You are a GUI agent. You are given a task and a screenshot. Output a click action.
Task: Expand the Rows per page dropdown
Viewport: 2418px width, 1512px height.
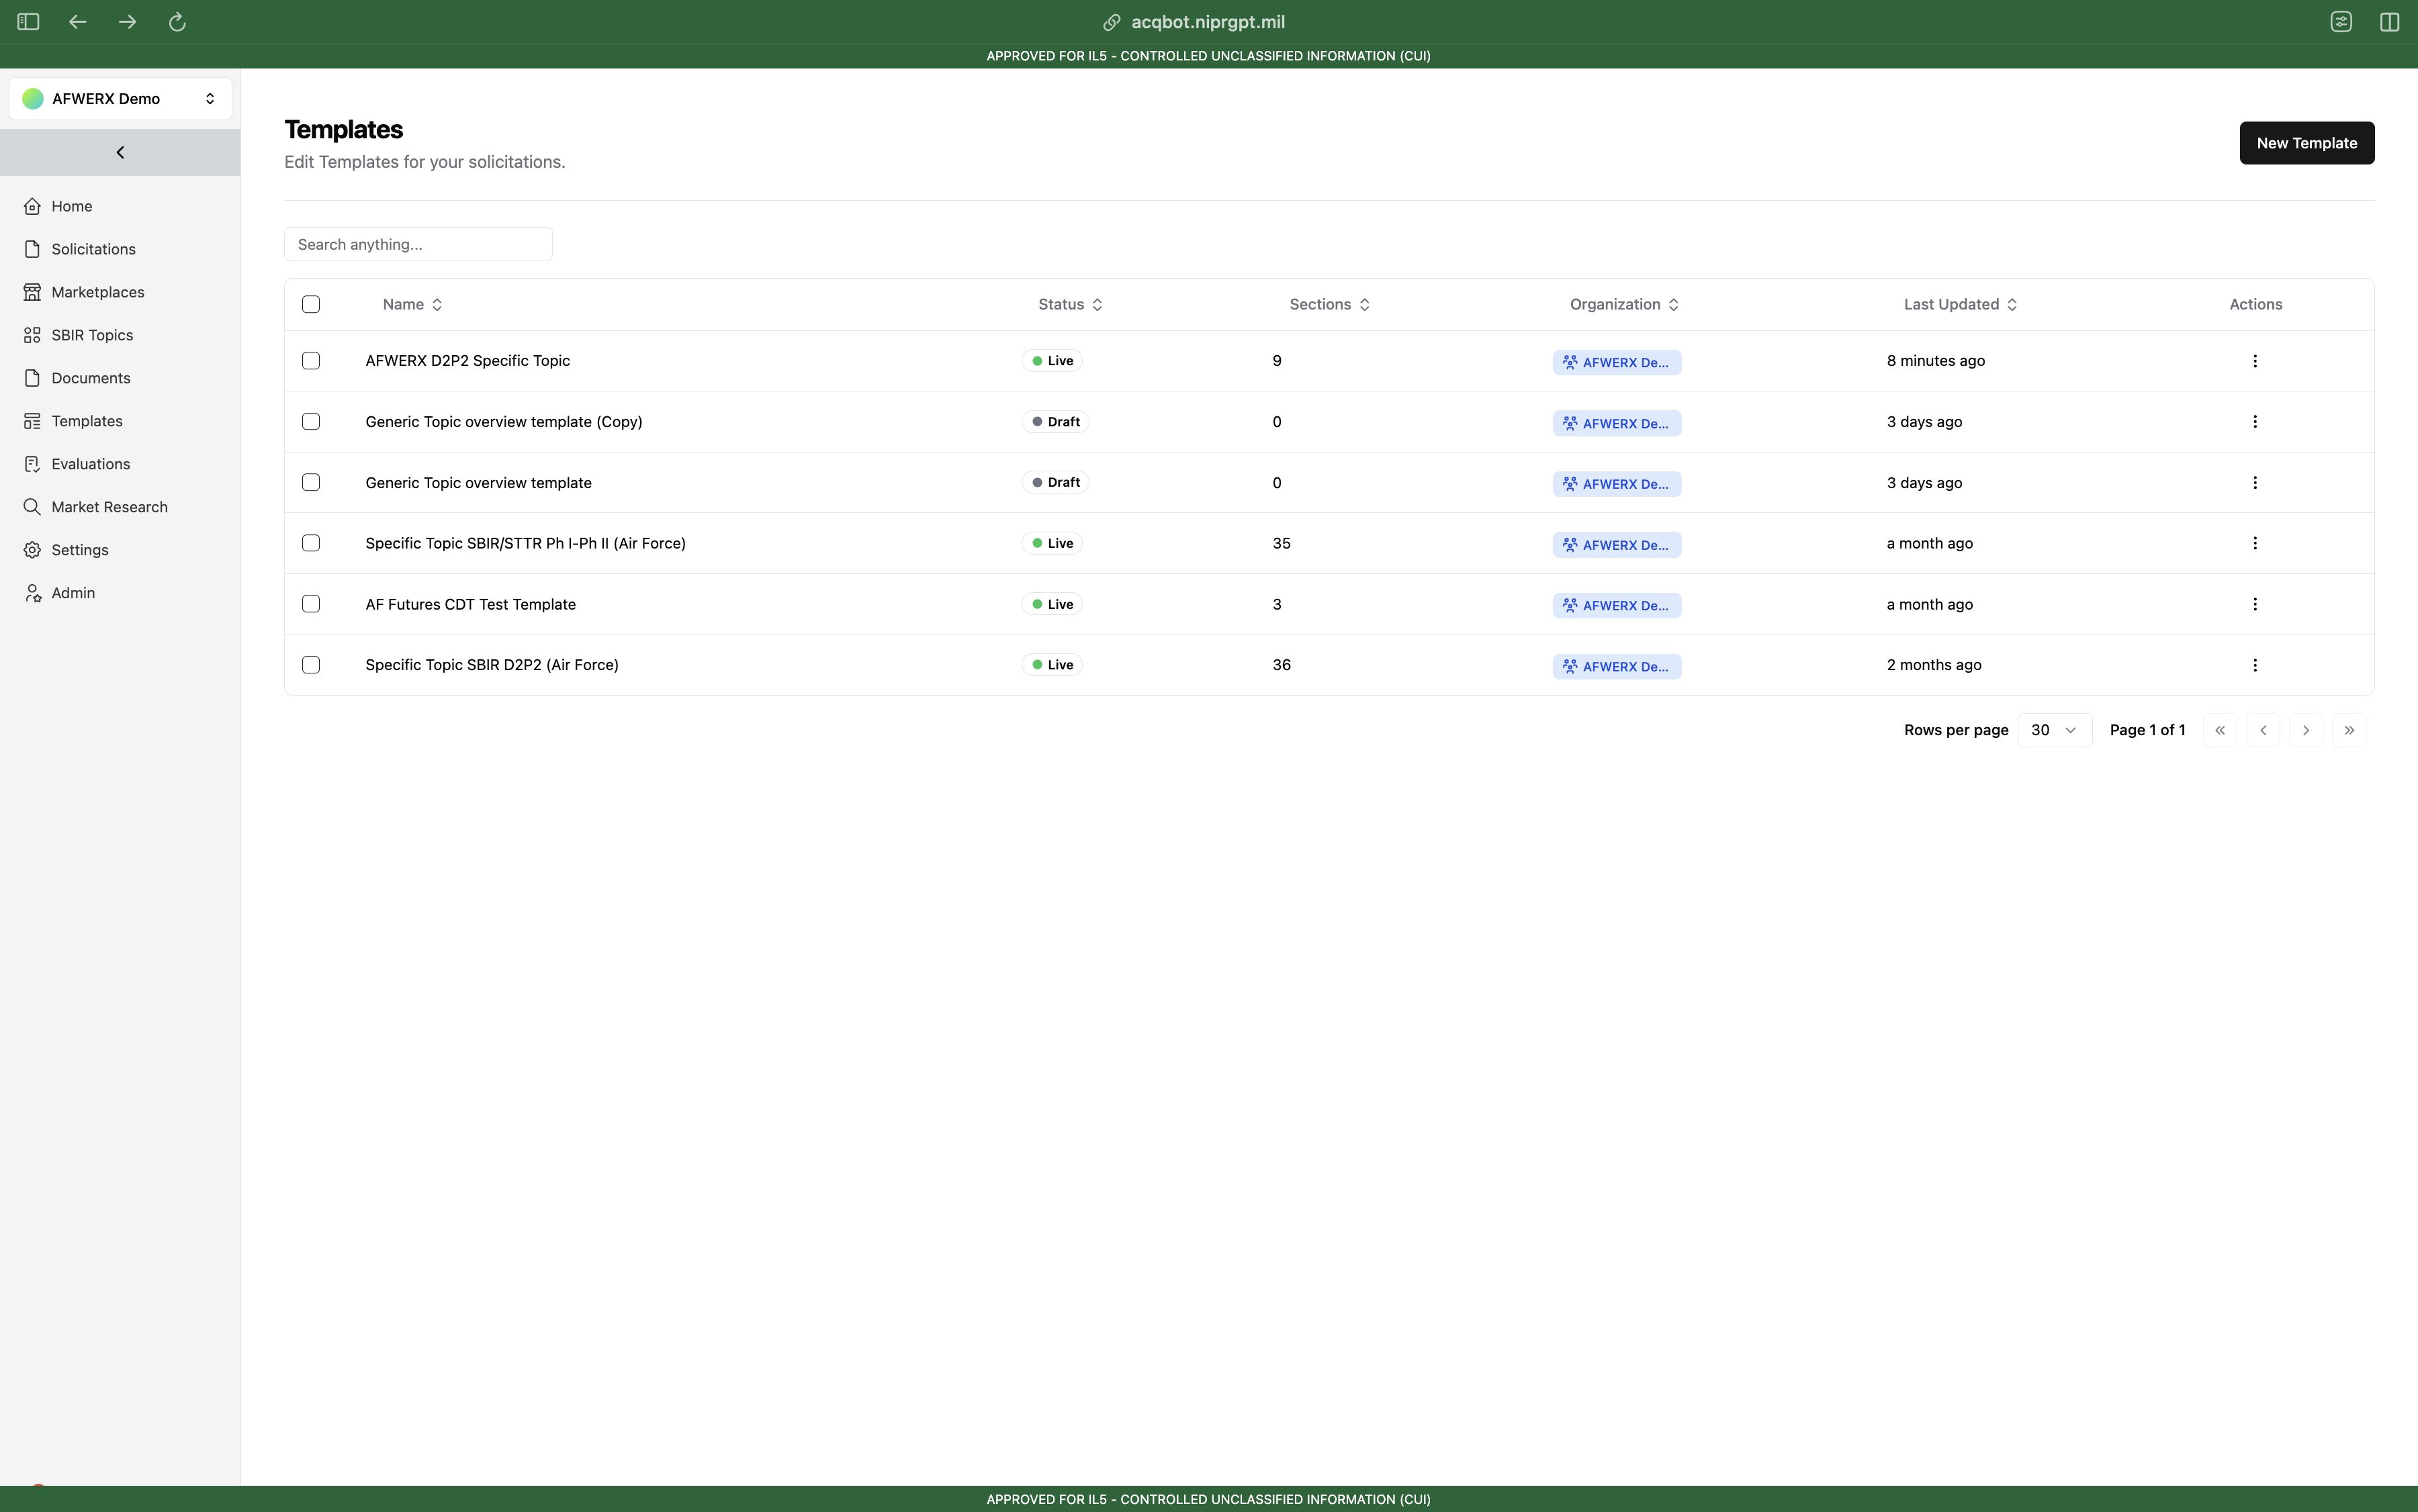coord(2054,730)
